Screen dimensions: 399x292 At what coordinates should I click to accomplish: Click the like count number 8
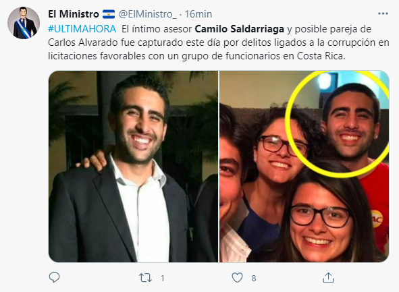pyautogui.click(x=254, y=279)
